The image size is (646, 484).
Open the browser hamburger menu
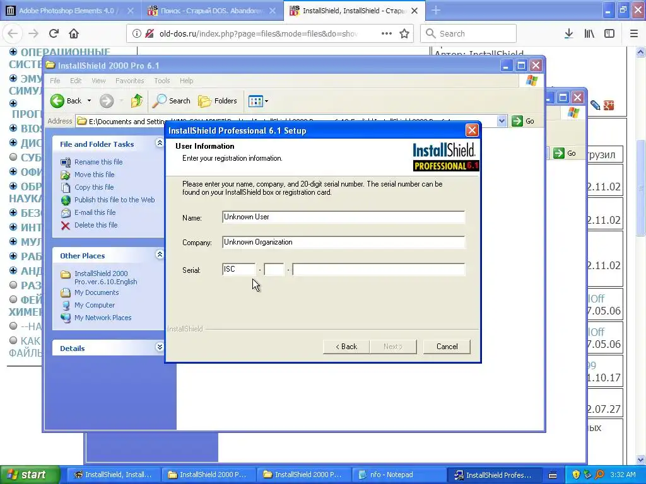click(x=634, y=34)
